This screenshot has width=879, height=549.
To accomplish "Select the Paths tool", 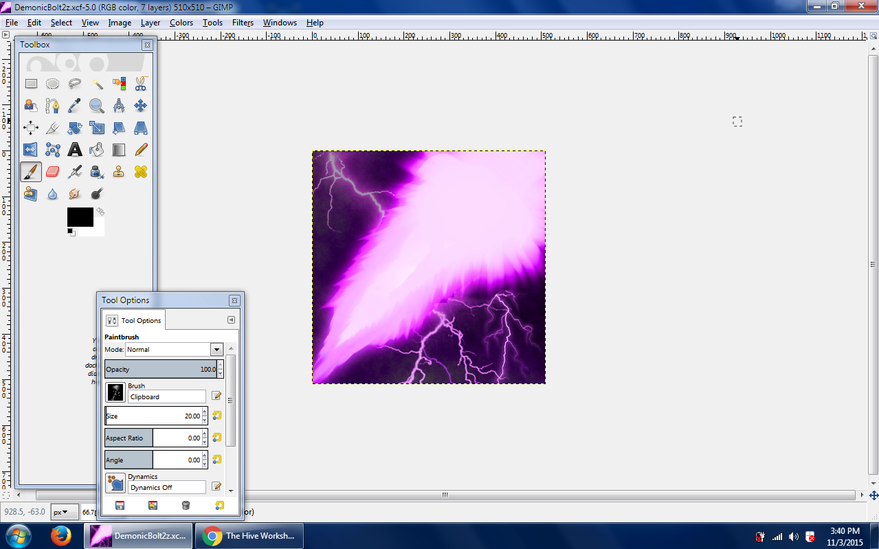I will [x=53, y=106].
